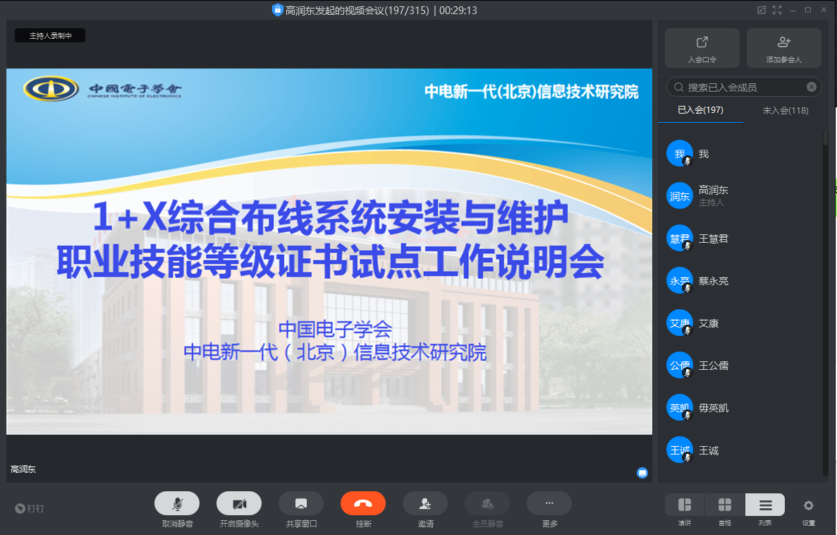Click the 我 avatar circle

[x=680, y=153]
